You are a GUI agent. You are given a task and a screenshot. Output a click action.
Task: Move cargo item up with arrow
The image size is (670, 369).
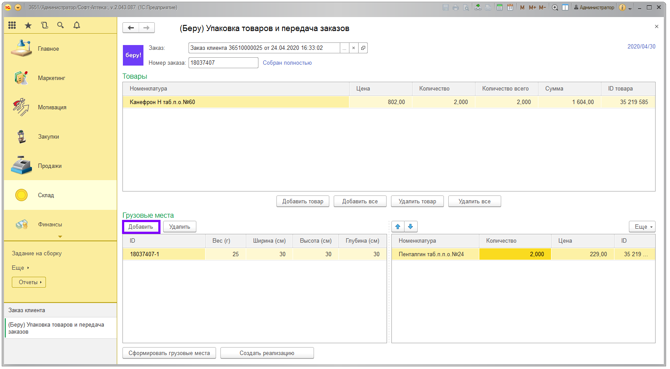398,226
